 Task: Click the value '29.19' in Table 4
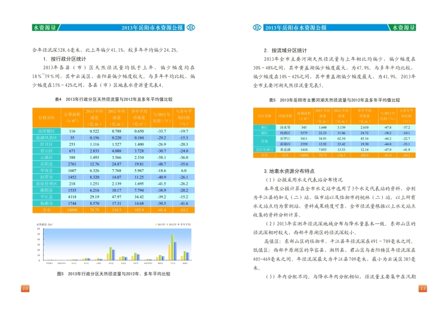click(x=94, y=197)
